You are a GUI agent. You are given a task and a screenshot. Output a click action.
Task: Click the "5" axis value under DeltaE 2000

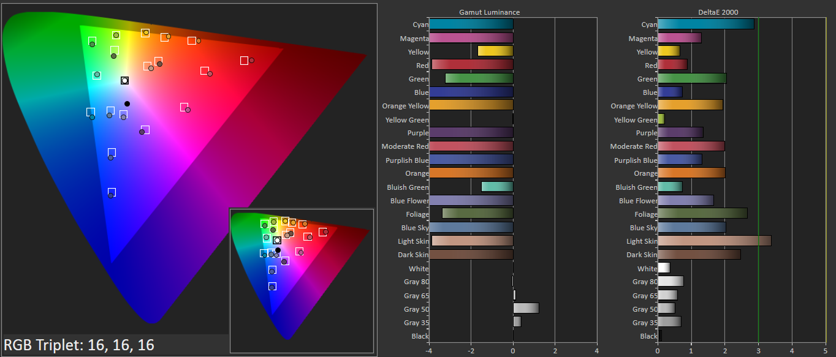[x=826, y=351]
